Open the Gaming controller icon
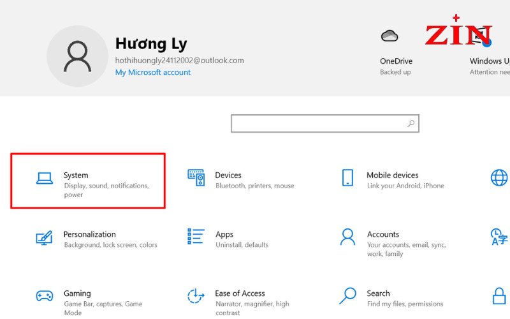 pos(45,296)
